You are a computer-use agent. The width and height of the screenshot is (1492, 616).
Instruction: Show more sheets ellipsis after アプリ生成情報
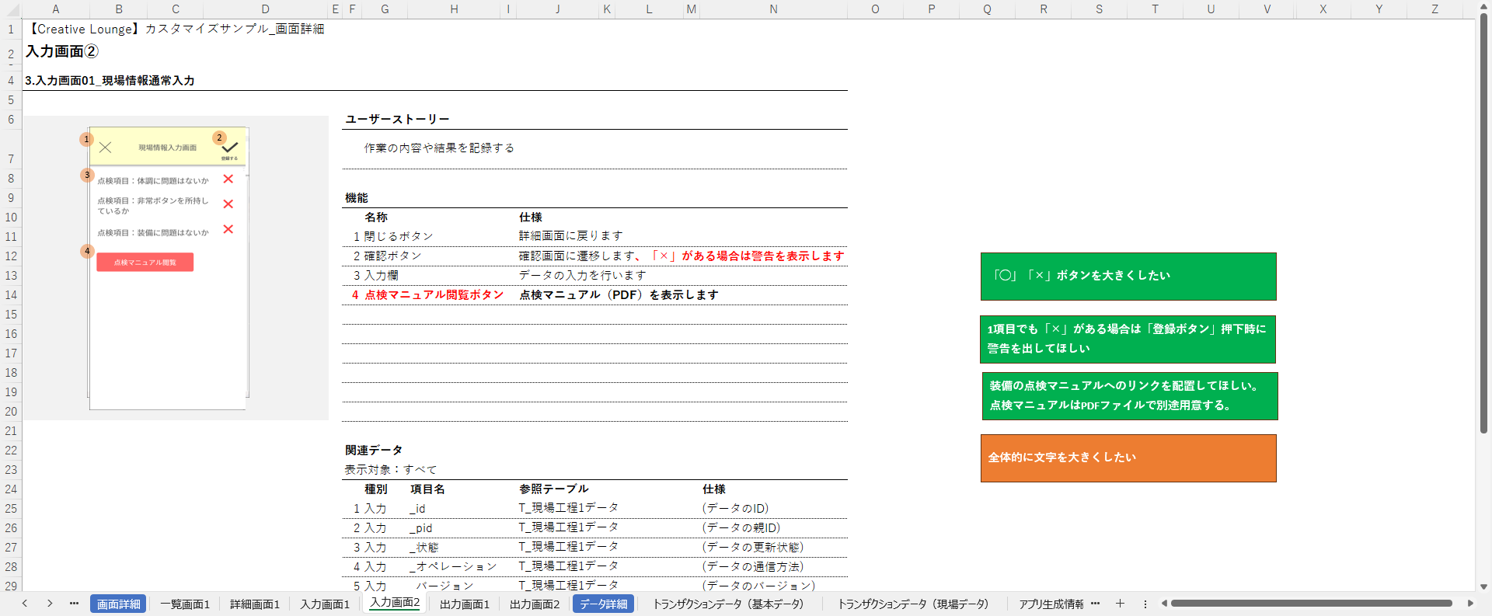(x=1095, y=604)
